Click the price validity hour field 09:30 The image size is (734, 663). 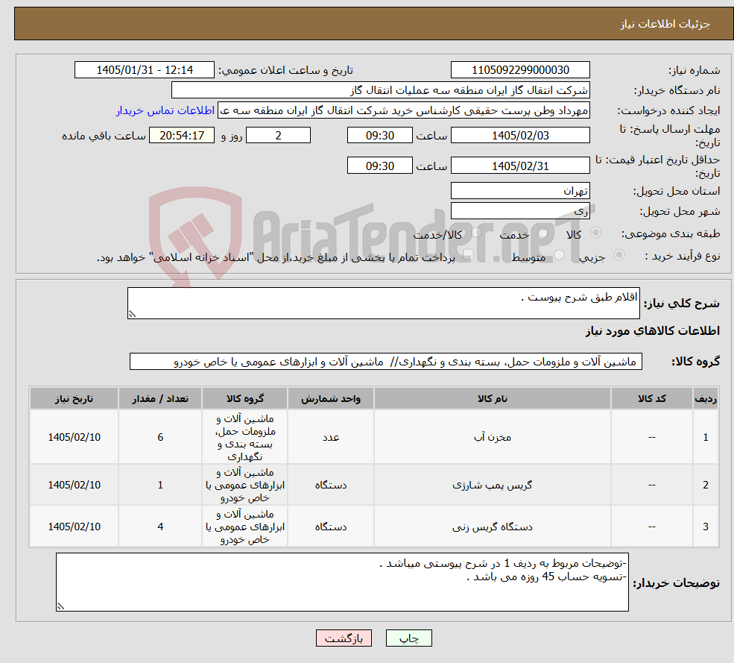tap(379, 166)
